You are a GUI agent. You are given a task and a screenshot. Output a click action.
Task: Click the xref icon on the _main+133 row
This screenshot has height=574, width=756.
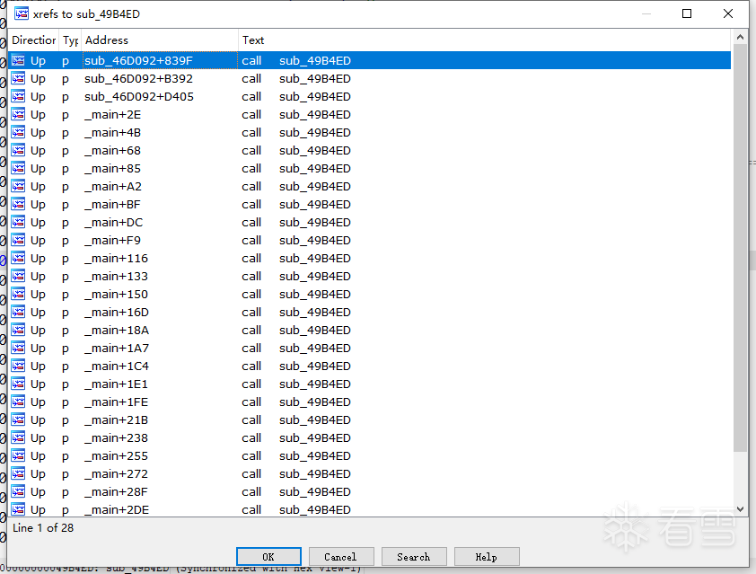click(18, 276)
